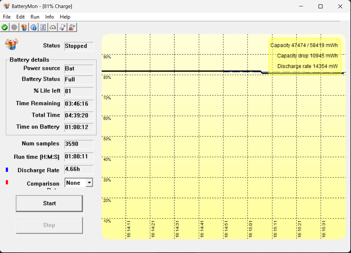The image size is (351, 253).
Task: Click the paper scroll log icon
Action: pos(62,27)
